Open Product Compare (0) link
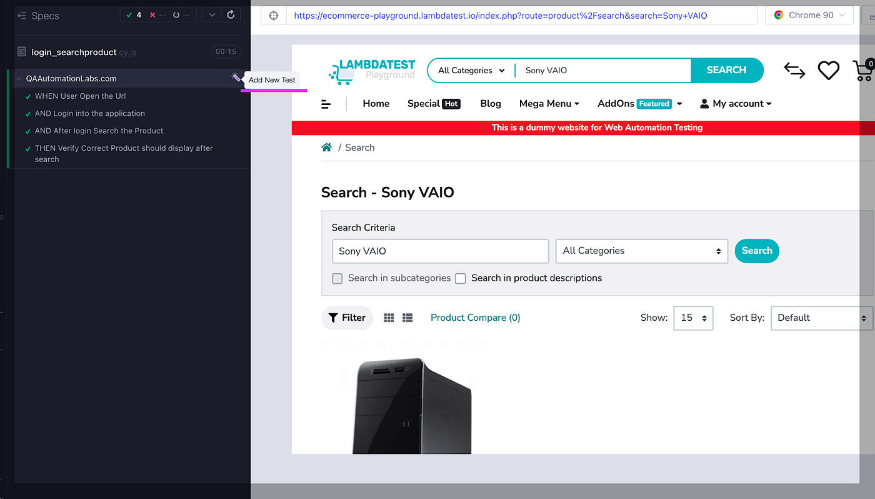 (476, 318)
